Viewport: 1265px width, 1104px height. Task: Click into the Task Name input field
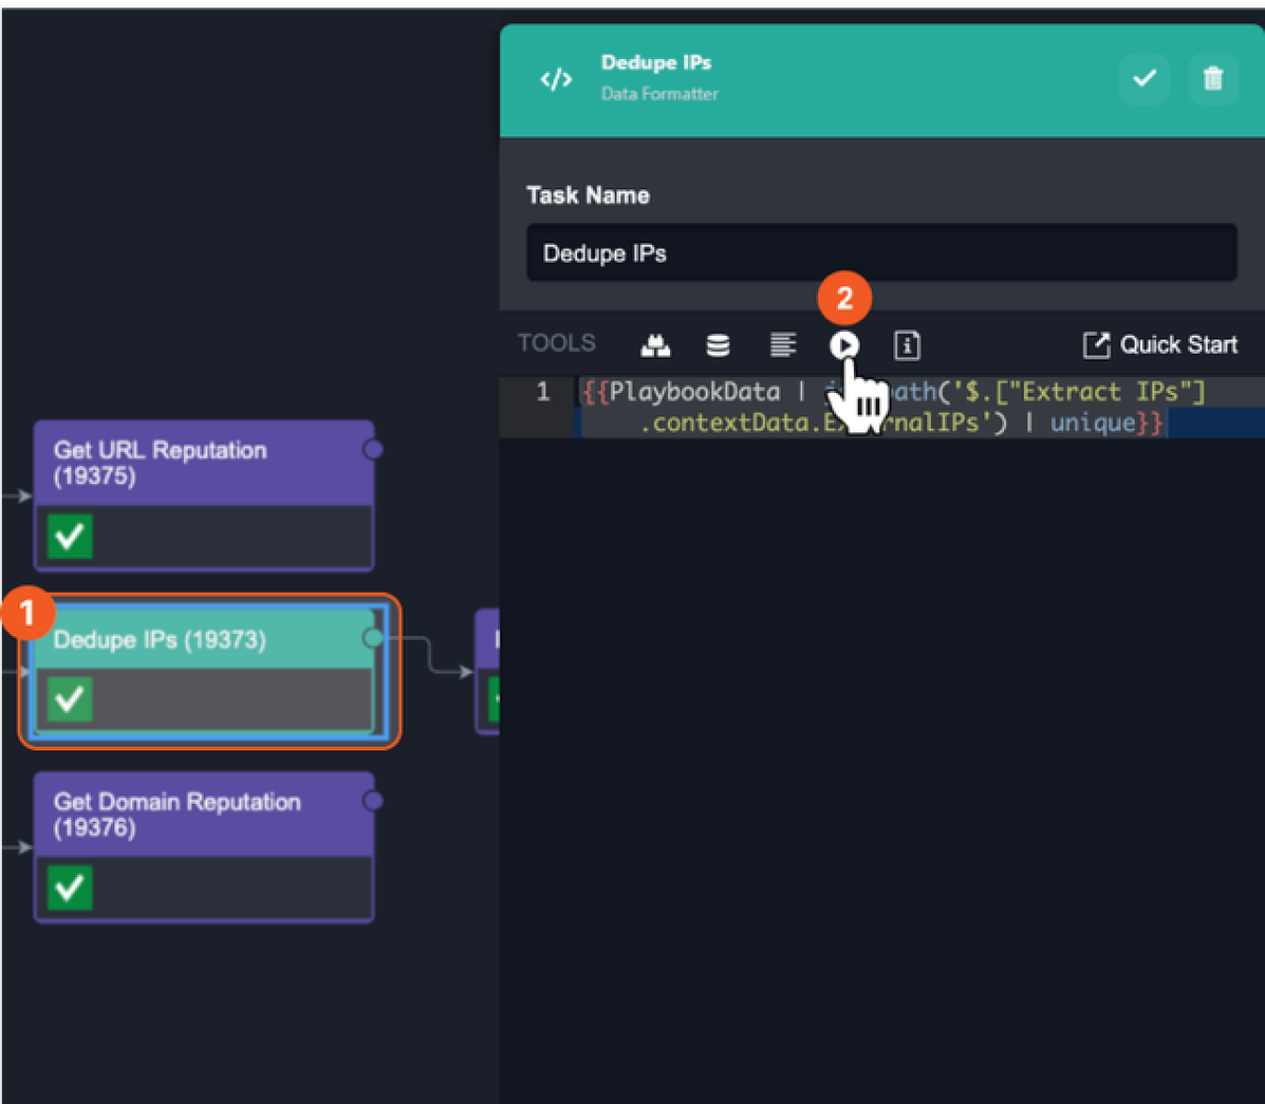[880, 253]
